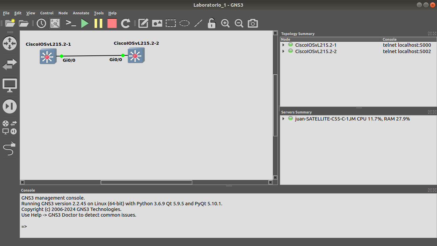
Task: Open the Edit menu
Action: [18, 13]
